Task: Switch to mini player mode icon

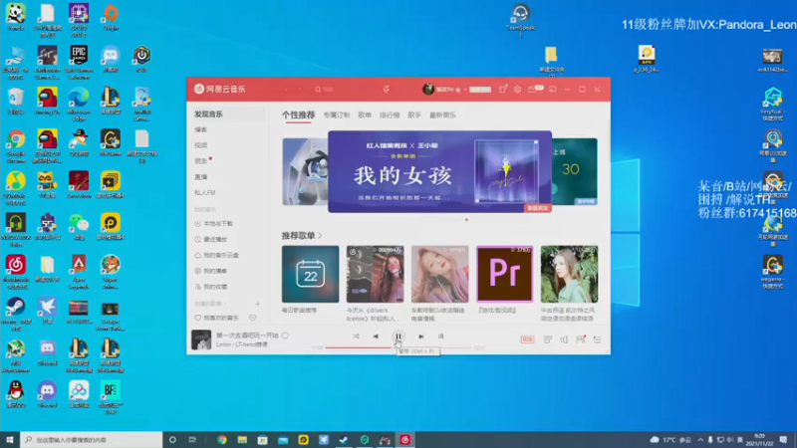Action: pyautogui.click(x=553, y=89)
